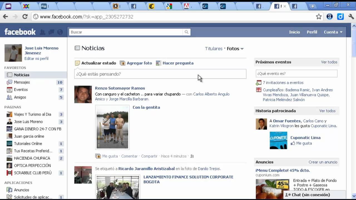This screenshot has width=356, height=200.
Task: Click the Anuncios application icon
Action: (x=9, y=190)
